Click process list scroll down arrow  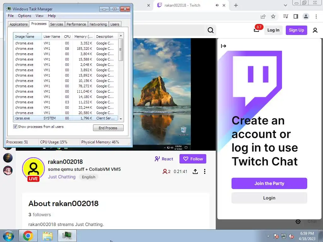121,119
